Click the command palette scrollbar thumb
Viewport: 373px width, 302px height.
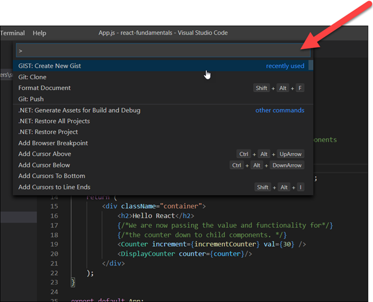(311, 65)
